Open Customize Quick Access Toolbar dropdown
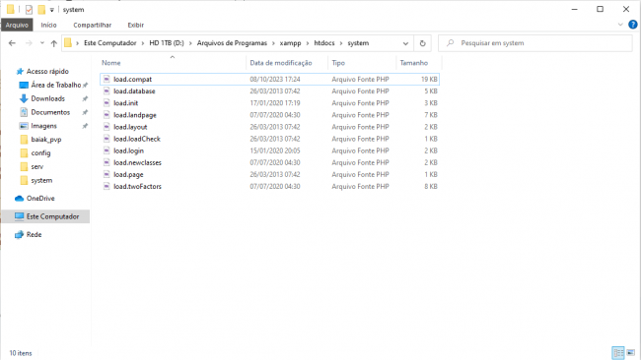Viewport: 641px width, 360px height. click(52, 10)
